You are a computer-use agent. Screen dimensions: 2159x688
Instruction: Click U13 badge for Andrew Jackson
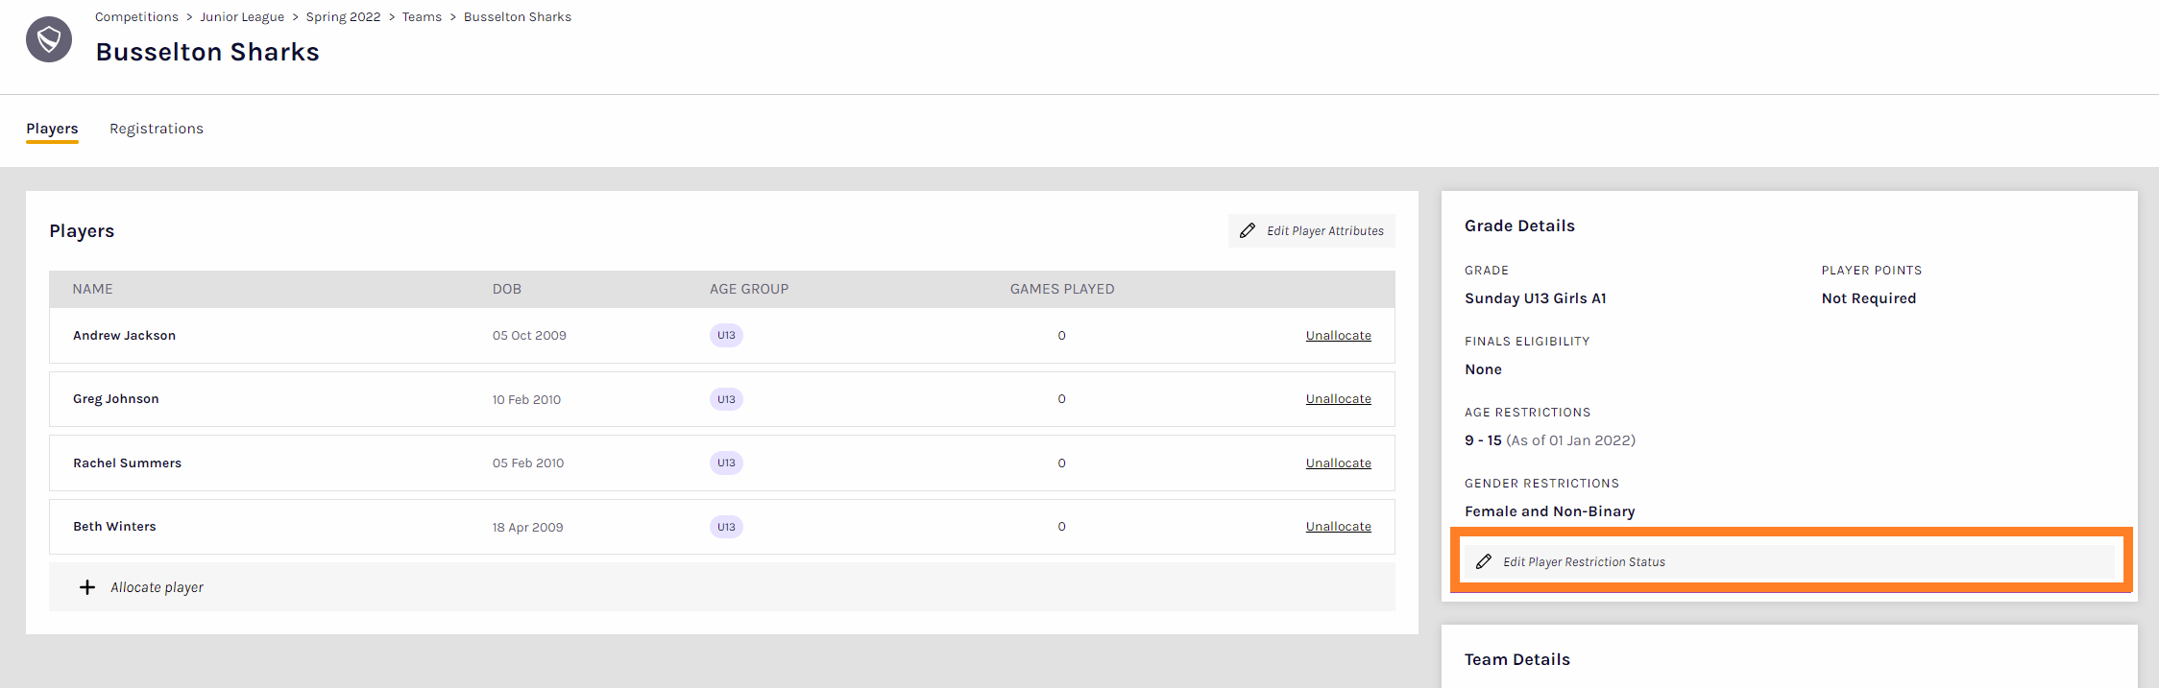(x=726, y=336)
